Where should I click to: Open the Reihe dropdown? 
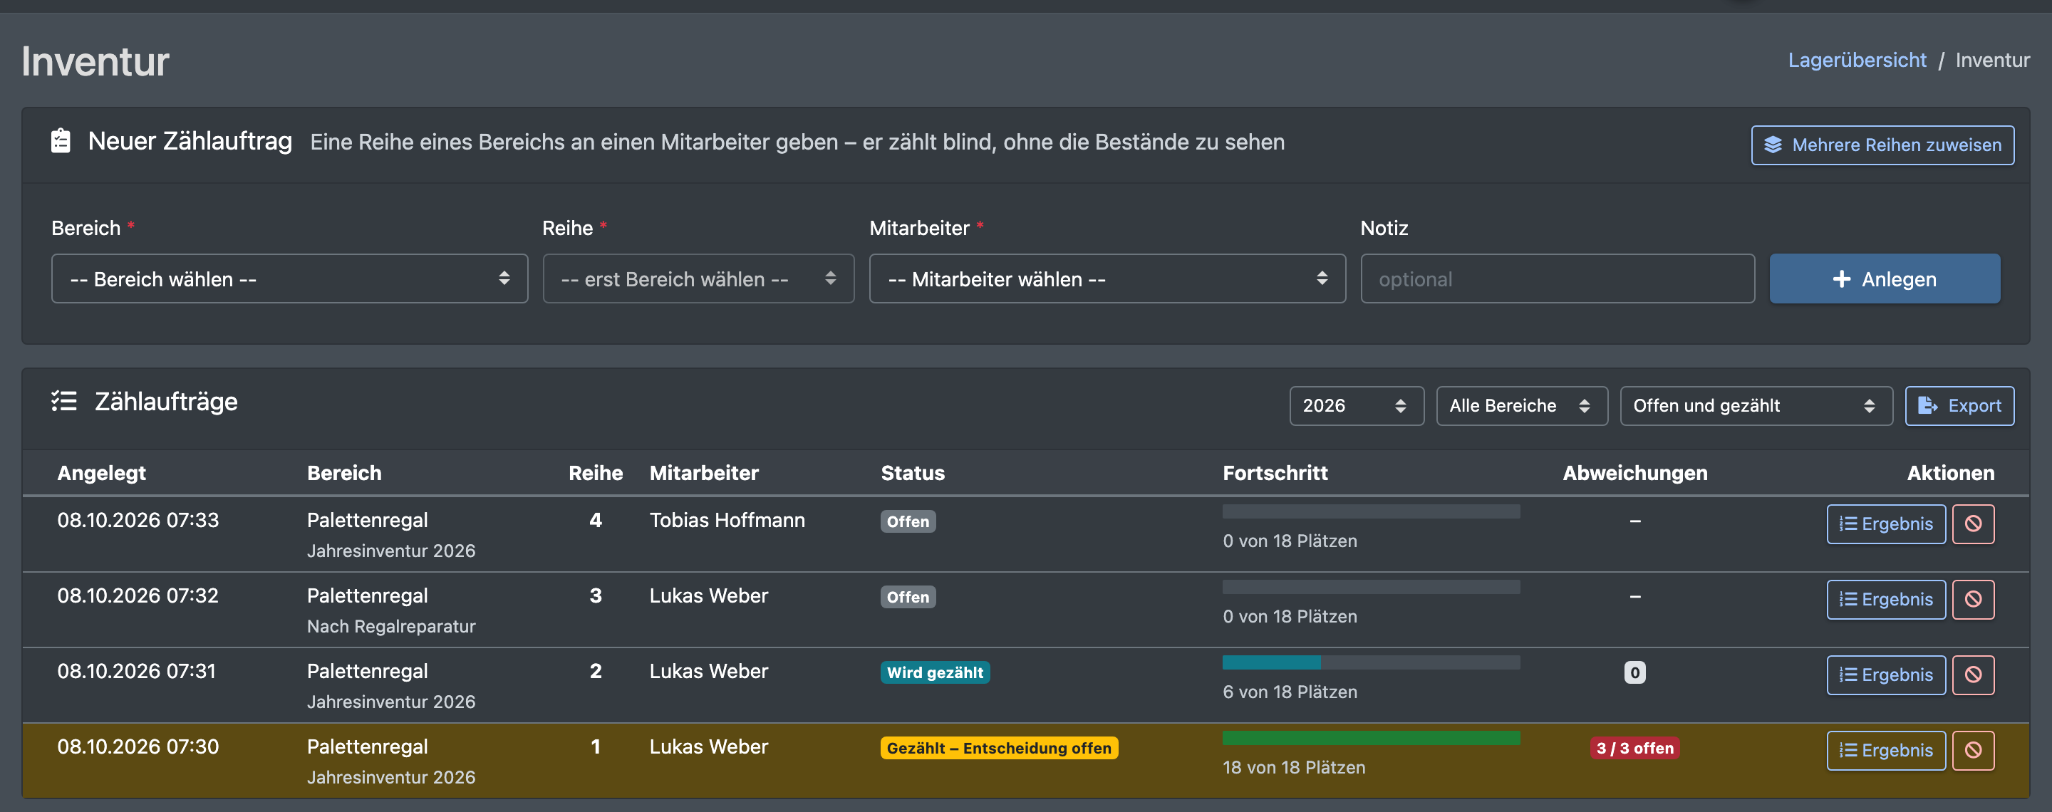[698, 279]
